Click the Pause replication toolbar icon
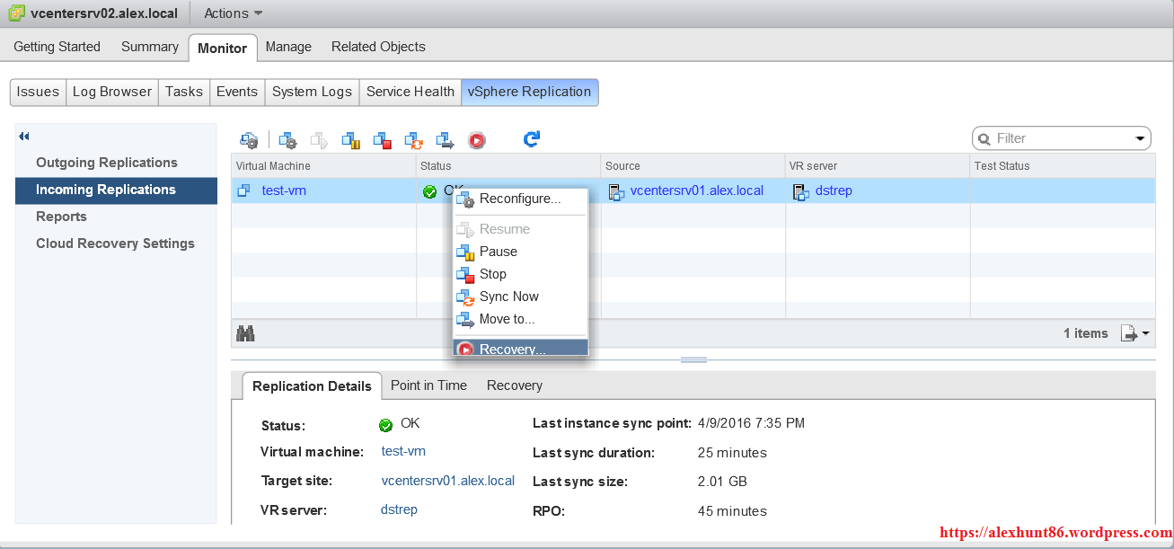1174x549 pixels. (350, 140)
